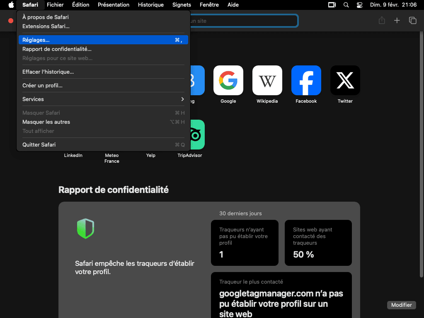This screenshot has width=424, height=318.
Task: Click the Rapport de confidentialité heading
Action: click(114, 190)
